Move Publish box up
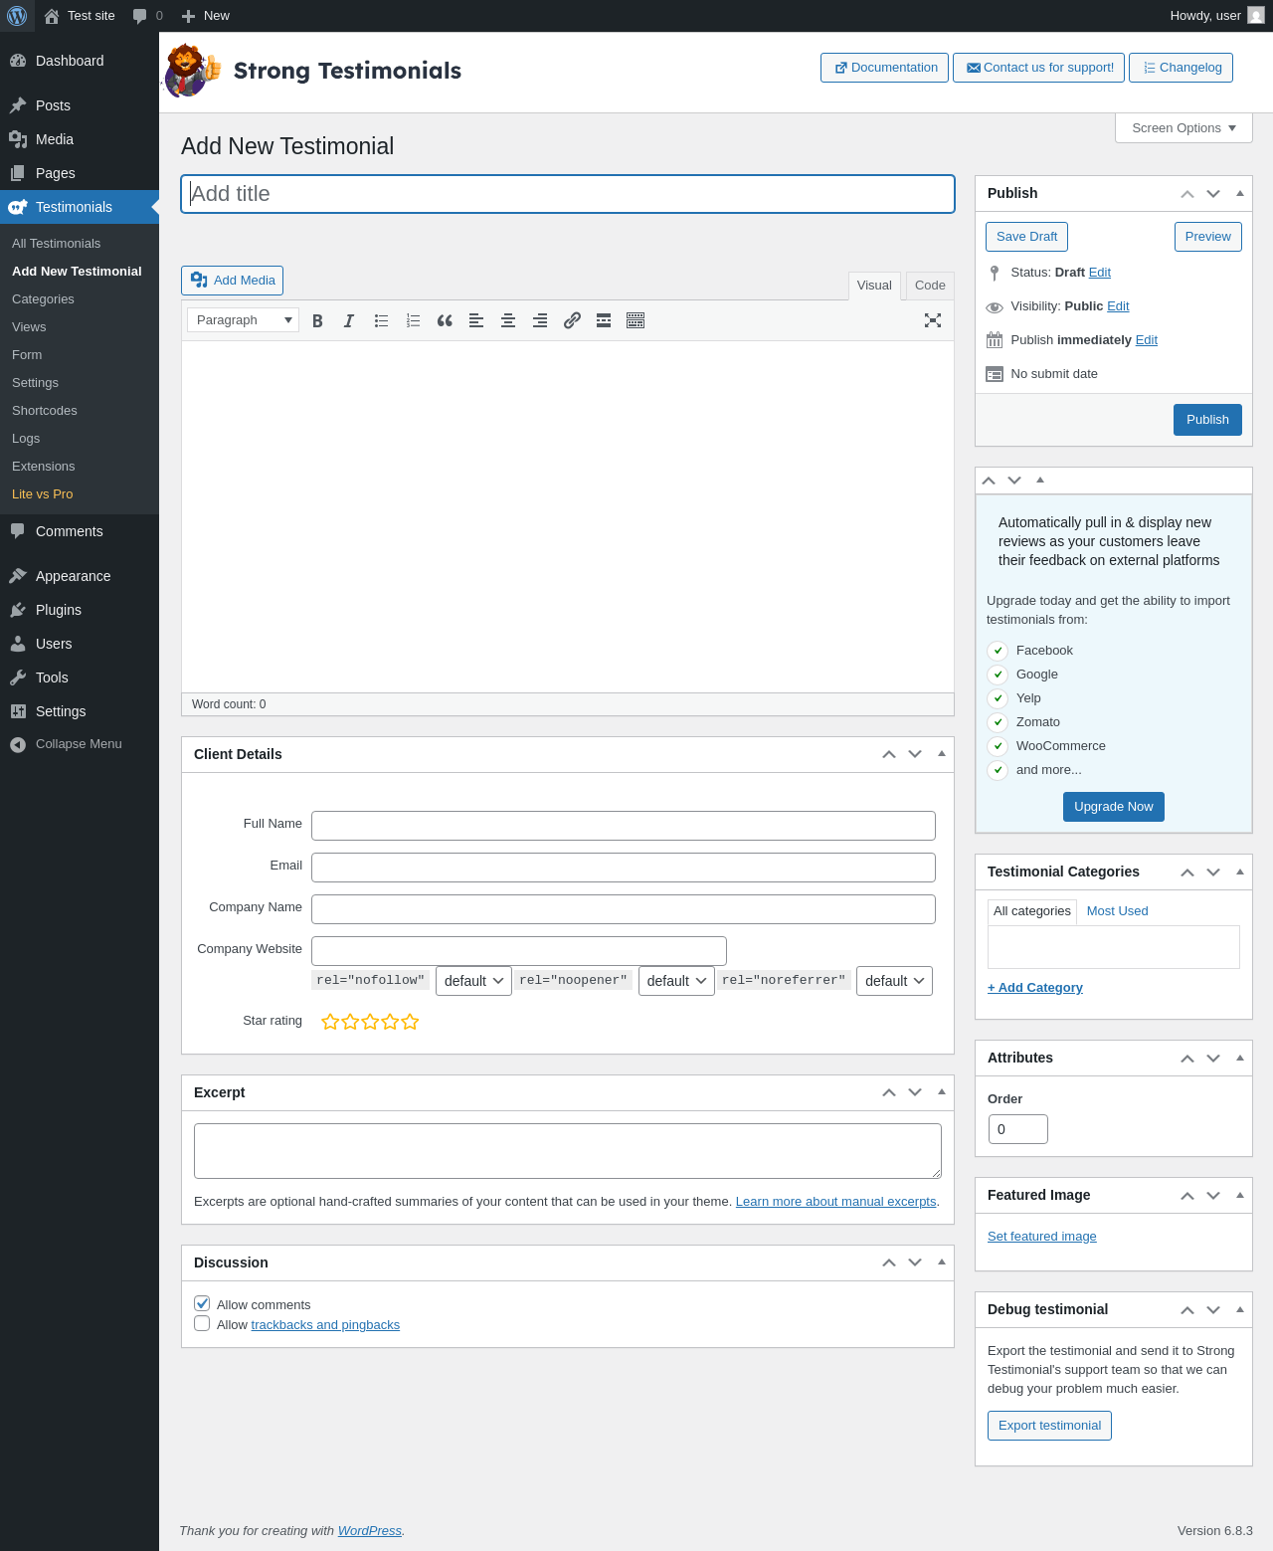Viewport: 1273px width, 1551px height. 1187,194
